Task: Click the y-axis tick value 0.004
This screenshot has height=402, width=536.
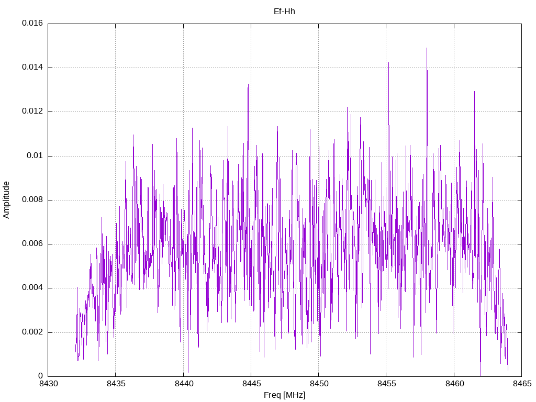Action: tap(32, 288)
